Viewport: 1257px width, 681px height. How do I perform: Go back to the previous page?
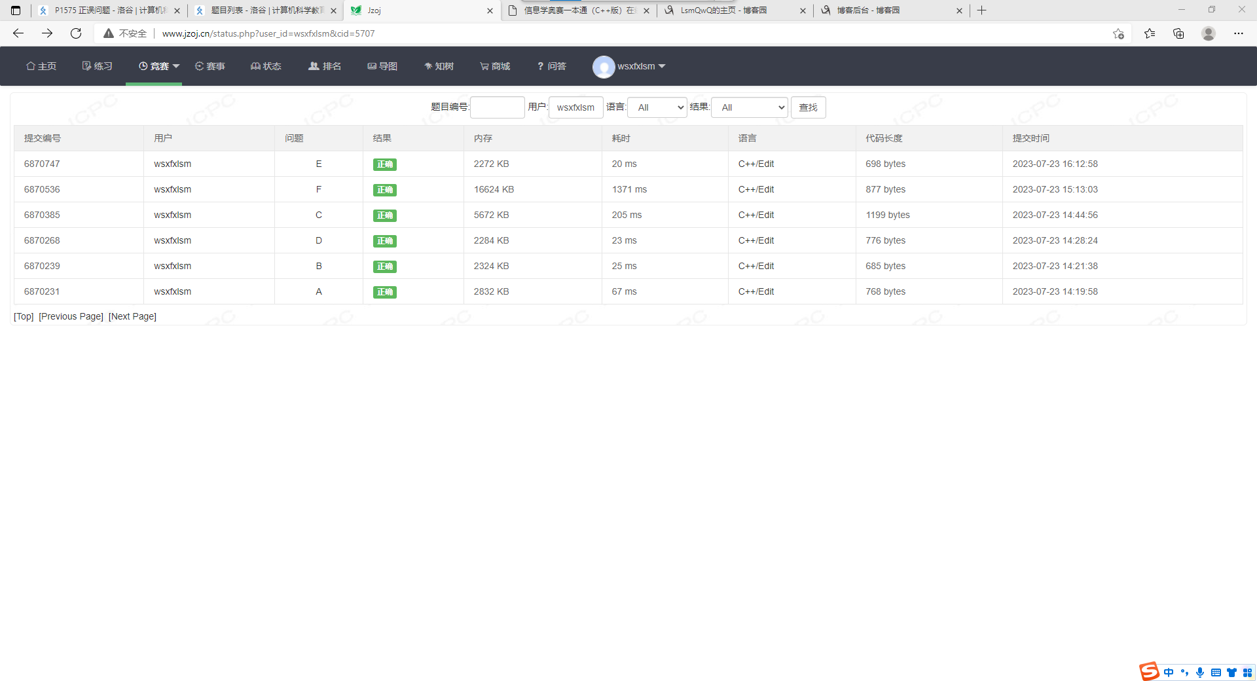click(18, 33)
